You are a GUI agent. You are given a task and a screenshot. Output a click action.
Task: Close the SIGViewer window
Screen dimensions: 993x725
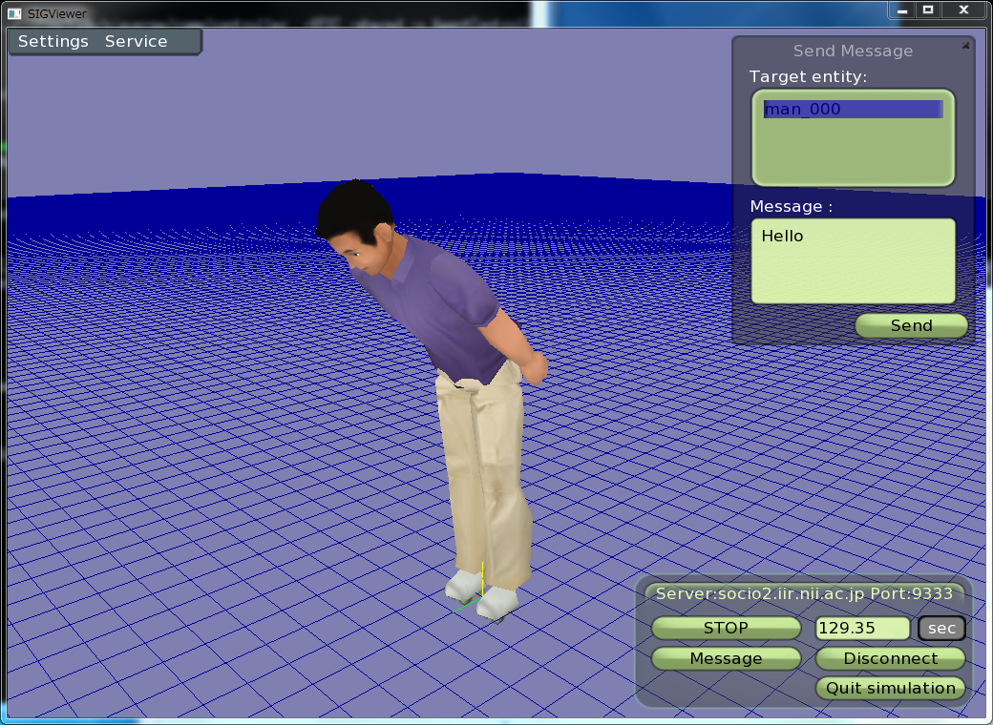pos(962,10)
